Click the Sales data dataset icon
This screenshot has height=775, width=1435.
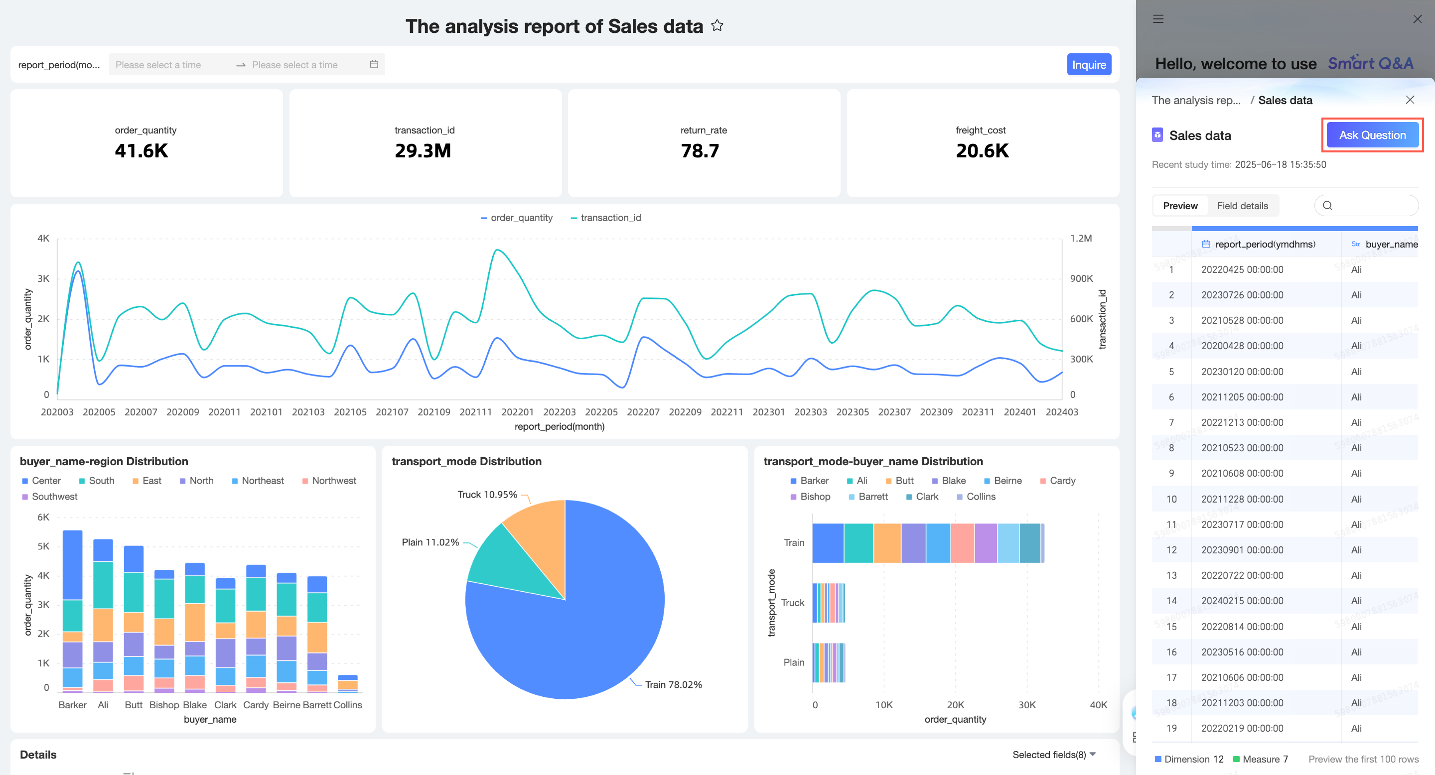coord(1157,135)
